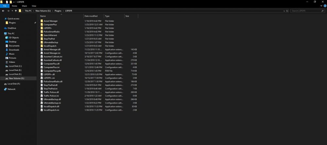Select the Traffic Policer.ini file name
Screen dimensions: 327x145
point(51,96)
